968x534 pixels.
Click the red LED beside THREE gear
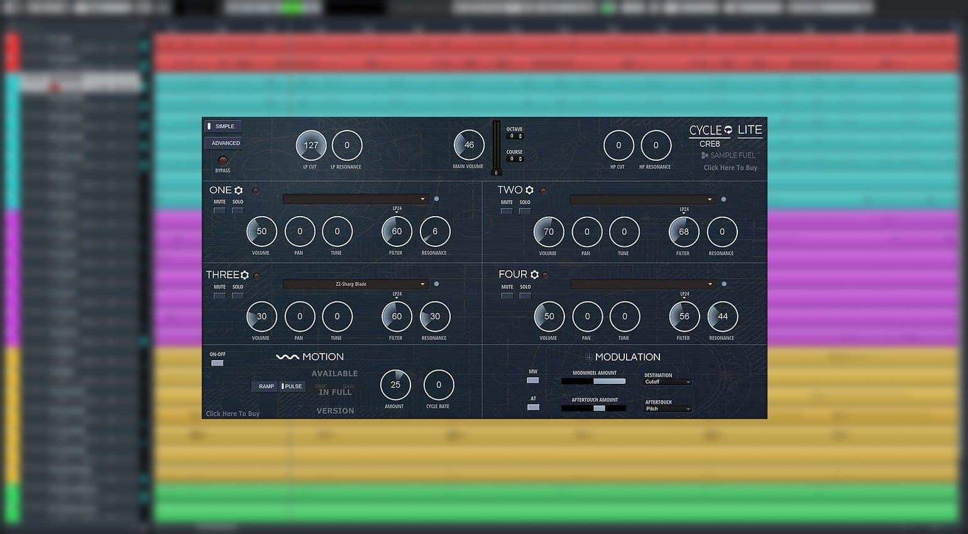[x=256, y=276]
